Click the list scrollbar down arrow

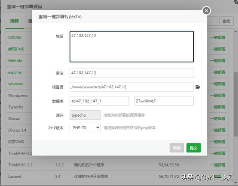235,183
